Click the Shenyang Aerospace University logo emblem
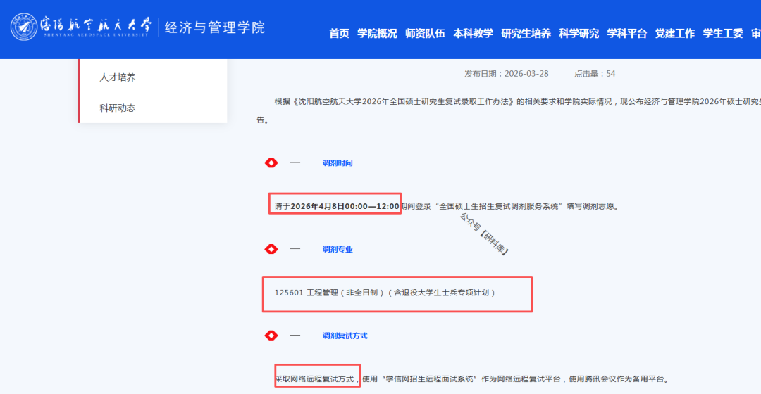The width and height of the screenshot is (761, 394). (25, 27)
